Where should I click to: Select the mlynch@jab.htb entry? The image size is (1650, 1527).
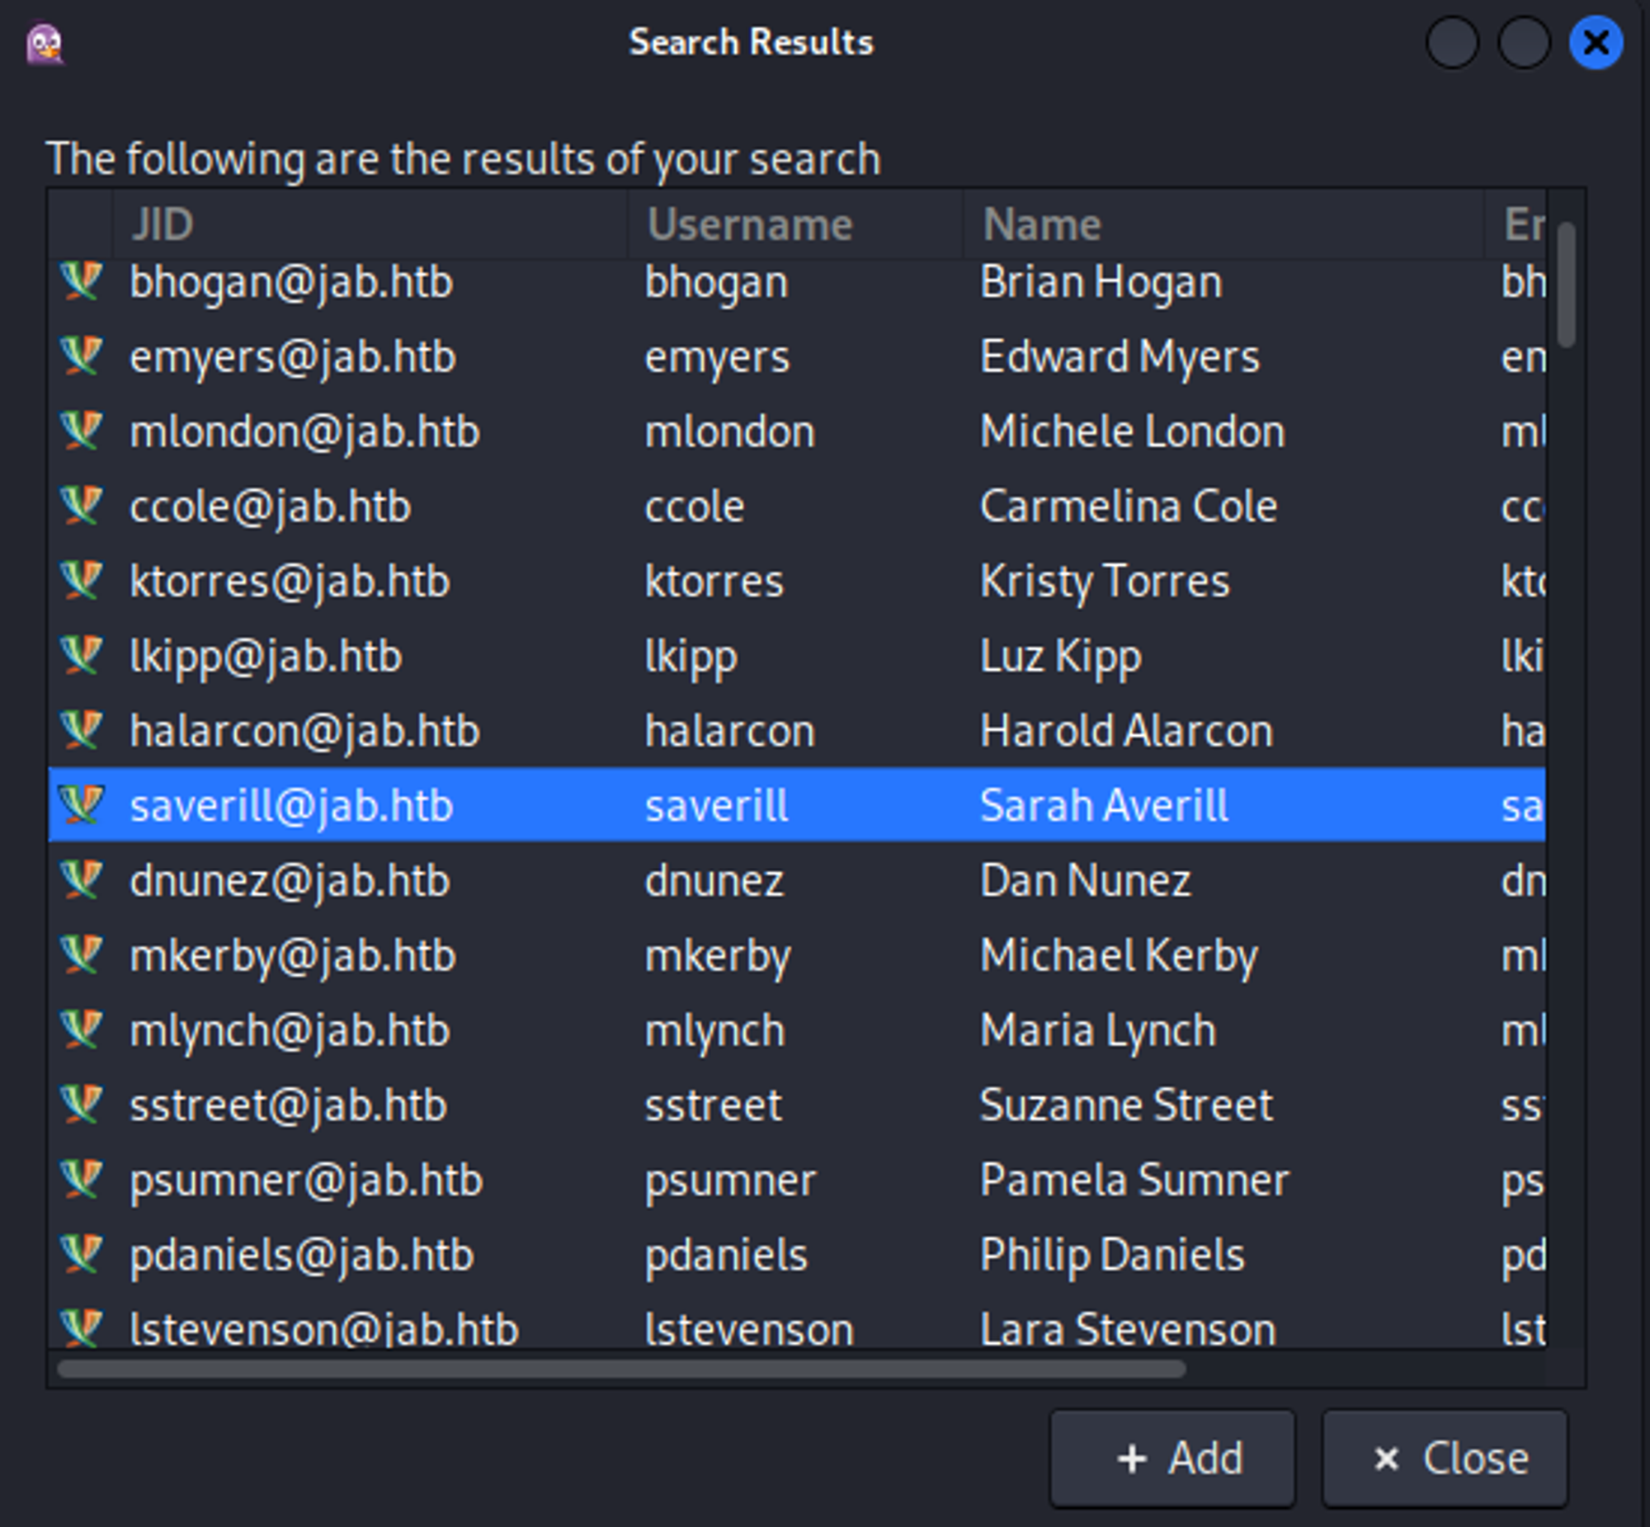click(290, 1030)
